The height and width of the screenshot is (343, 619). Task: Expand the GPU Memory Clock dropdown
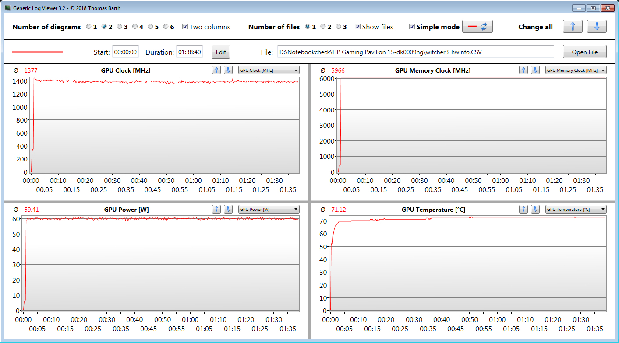pyautogui.click(x=576, y=70)
